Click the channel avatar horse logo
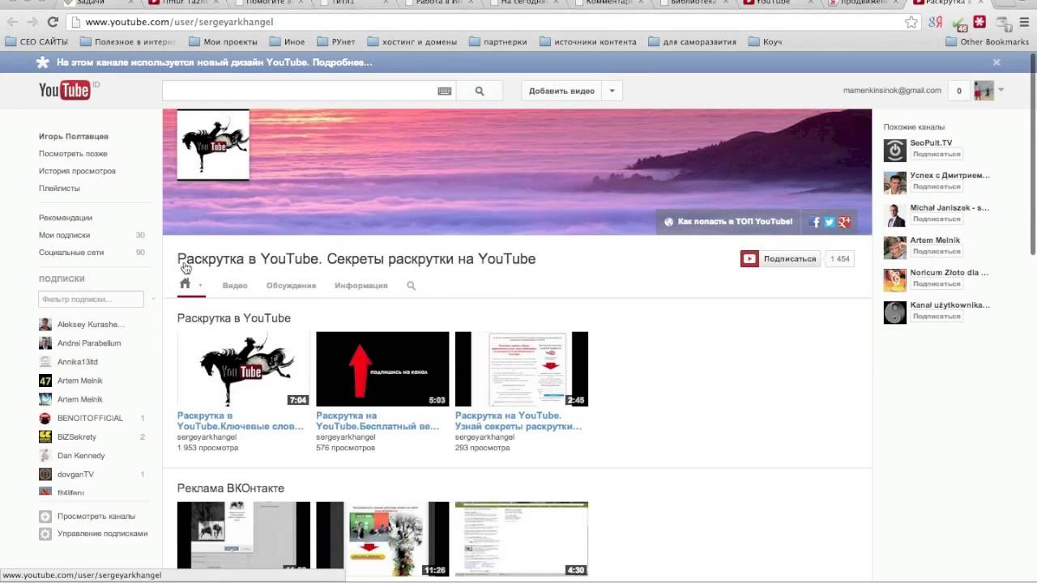This screenshot has width=1037, height=583. click(213, 144)
